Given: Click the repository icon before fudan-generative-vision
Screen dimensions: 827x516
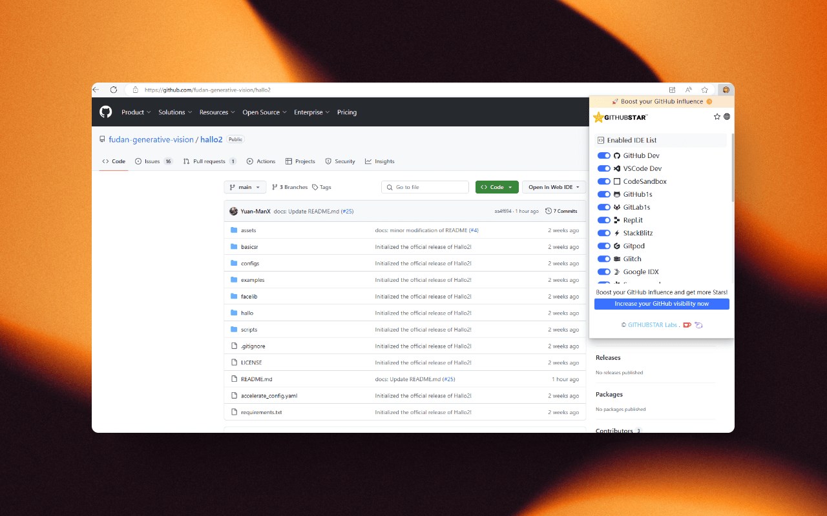Looking at the screenshot, I should click(x=102, y=139).
